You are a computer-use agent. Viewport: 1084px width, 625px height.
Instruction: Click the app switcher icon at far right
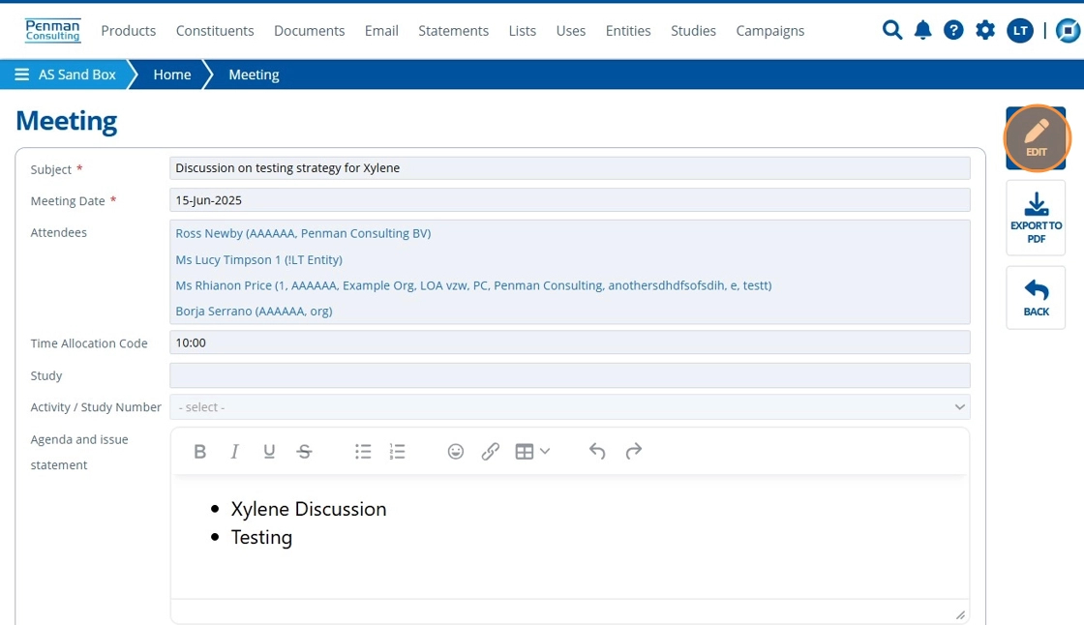point(1069,30)
